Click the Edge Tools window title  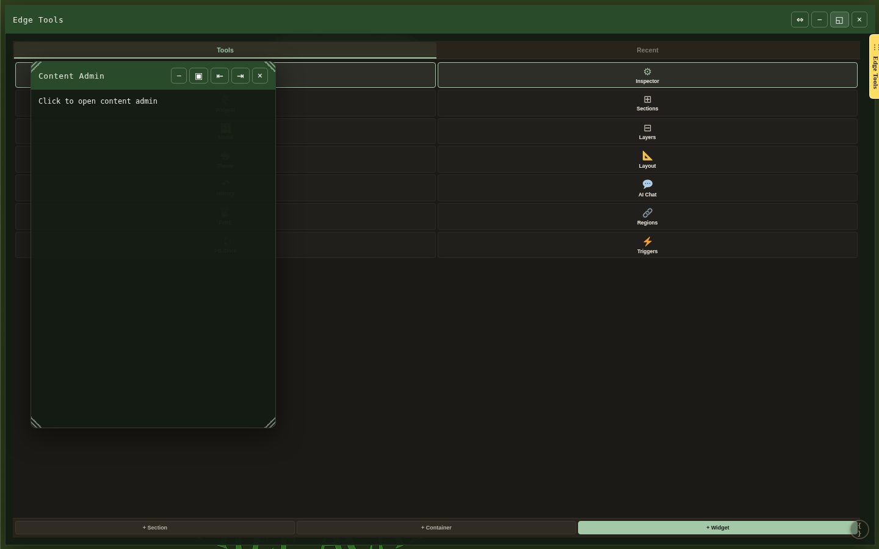pyautogui.click(x=38, y=20)
